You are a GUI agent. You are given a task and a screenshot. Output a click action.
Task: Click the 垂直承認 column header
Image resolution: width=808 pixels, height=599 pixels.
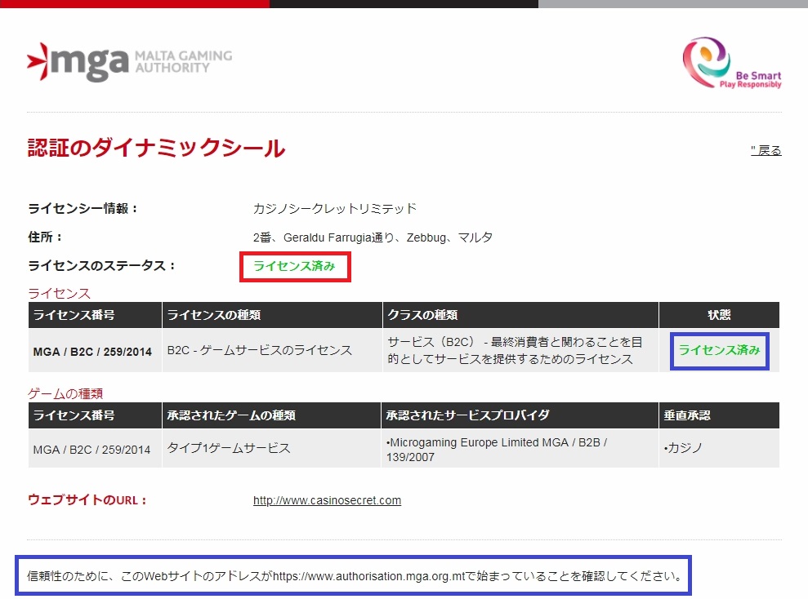tap(720, 415)
